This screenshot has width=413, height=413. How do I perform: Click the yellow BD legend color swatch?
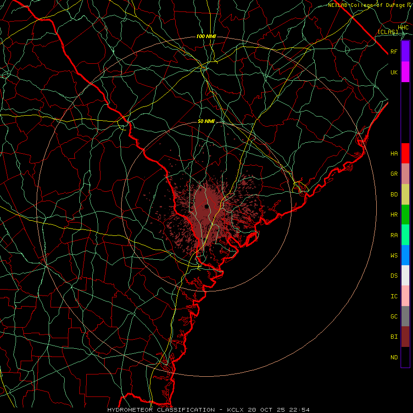[405, 195]
